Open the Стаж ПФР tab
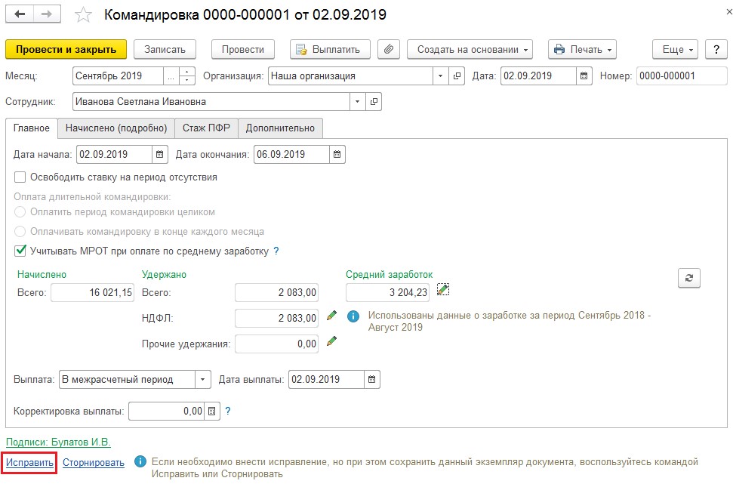The width and height of the screenshot is (733, 484). coord(206,128)
